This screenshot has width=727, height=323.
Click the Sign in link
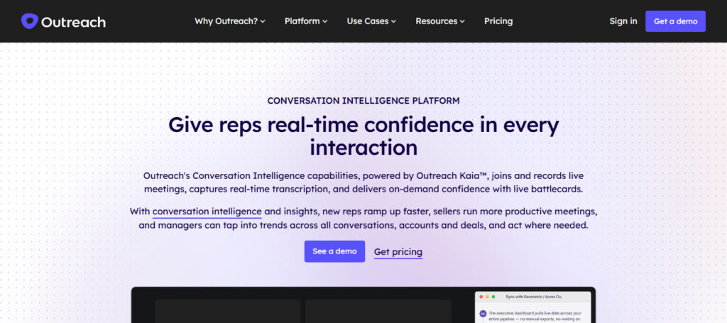tap(623, 21)
